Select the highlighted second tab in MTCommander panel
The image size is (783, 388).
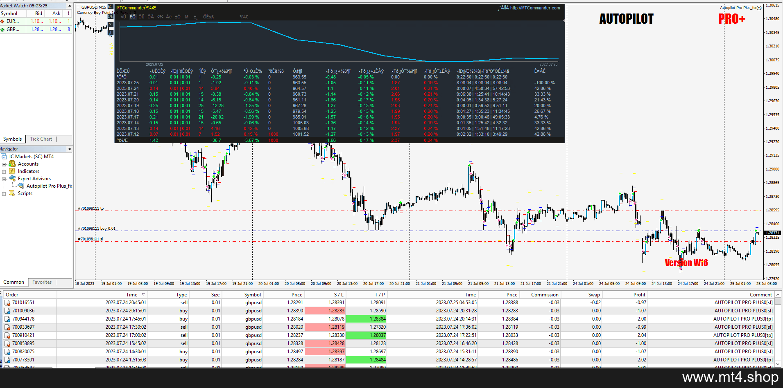click(133, 17)
